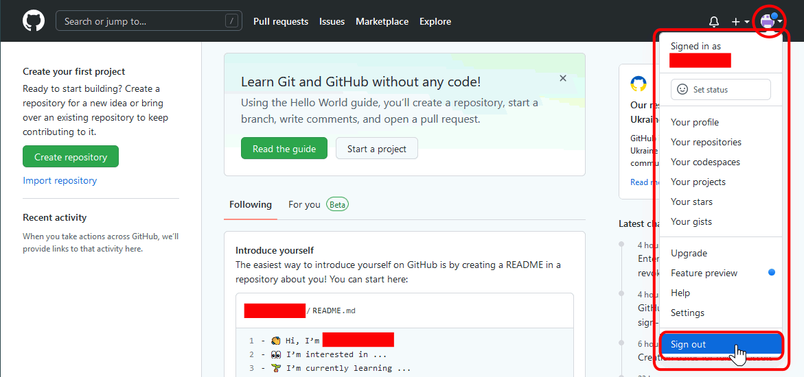Open the notifications bell

coord(714,21)
